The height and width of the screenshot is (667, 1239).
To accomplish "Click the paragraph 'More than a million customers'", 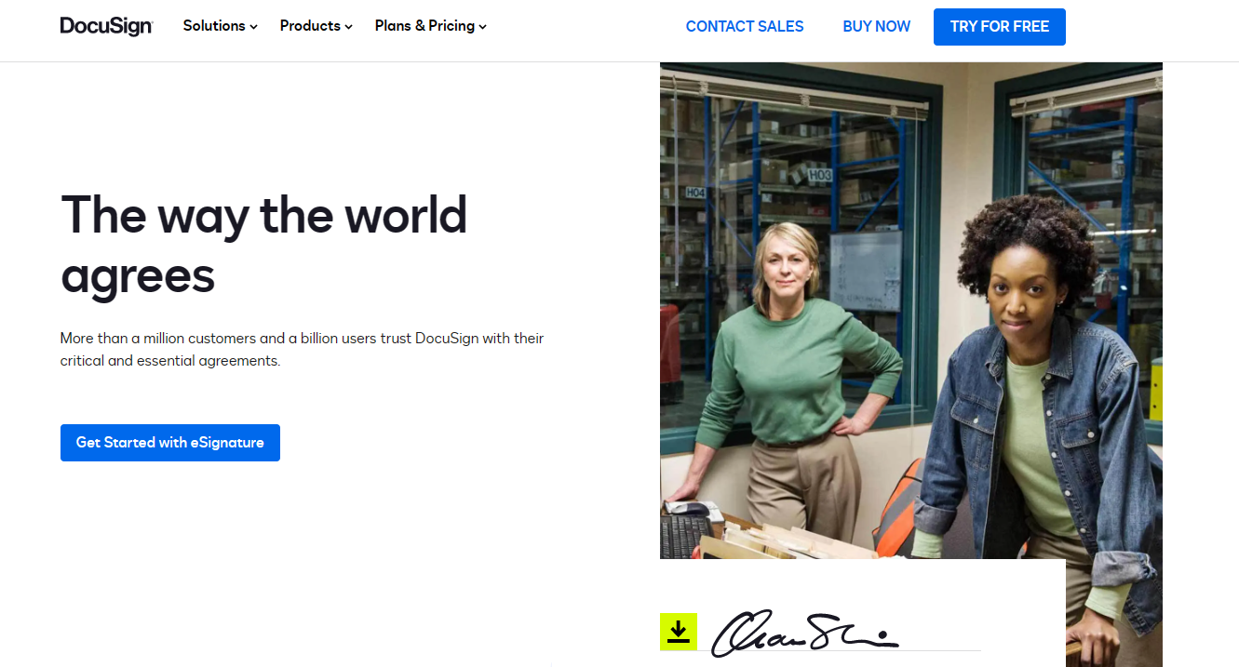I will click(x=303, y=349).
